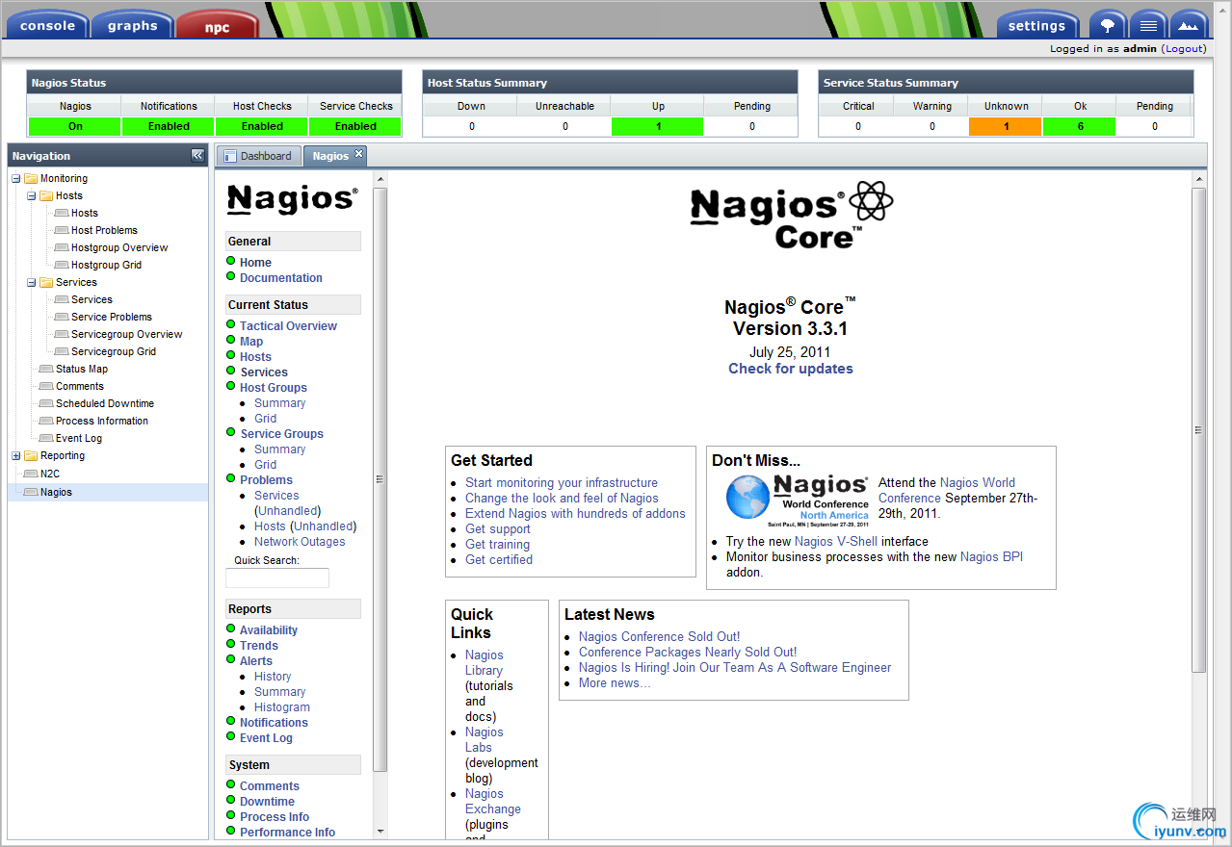1232x847 pixels.
Task: Click green bullet next to Tactical Overview
Action: [231, 324]
